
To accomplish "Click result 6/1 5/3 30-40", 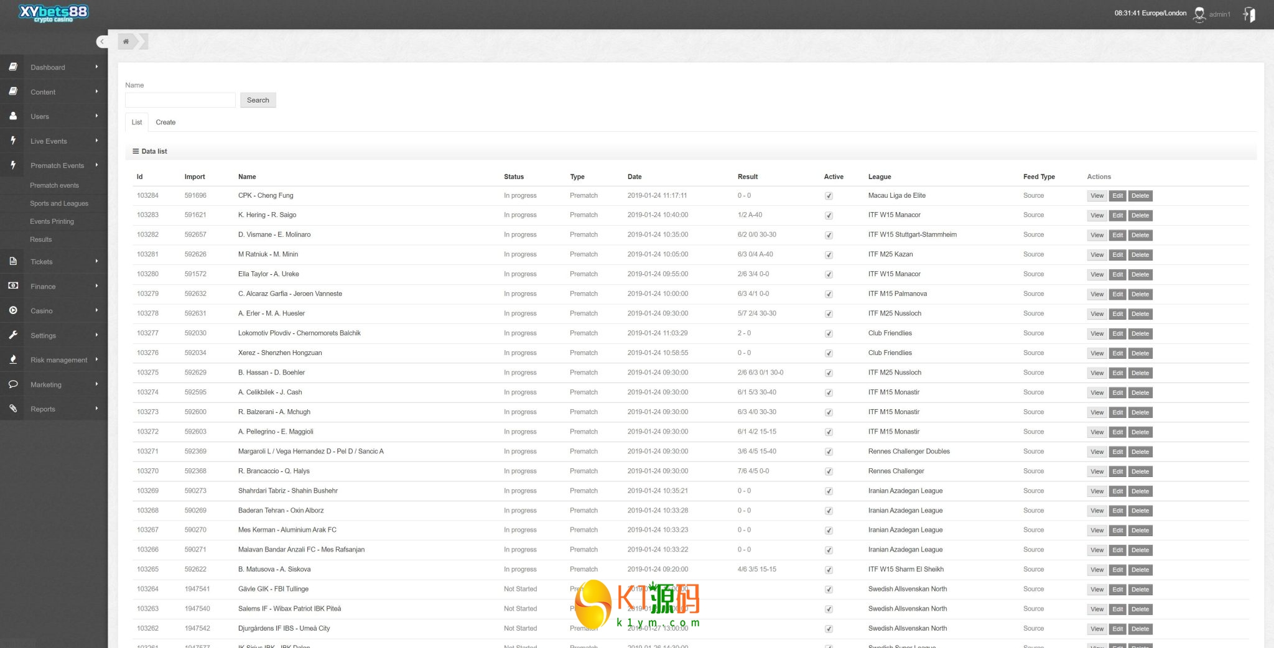I will tap(757, 392).
